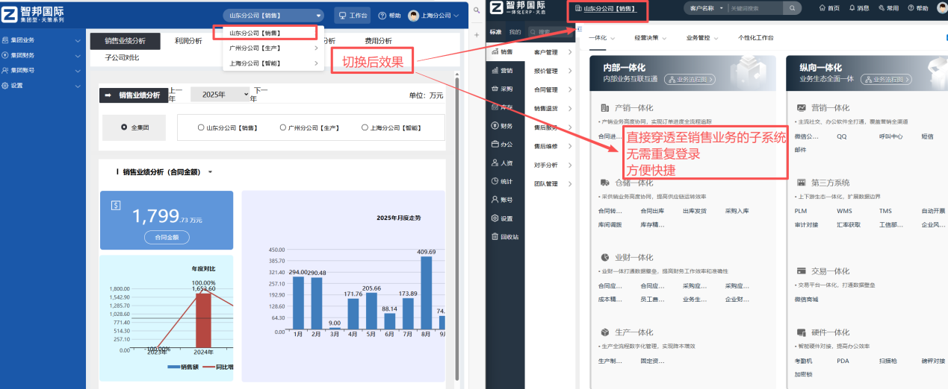Open the 合同出库 link

[651, 211]
